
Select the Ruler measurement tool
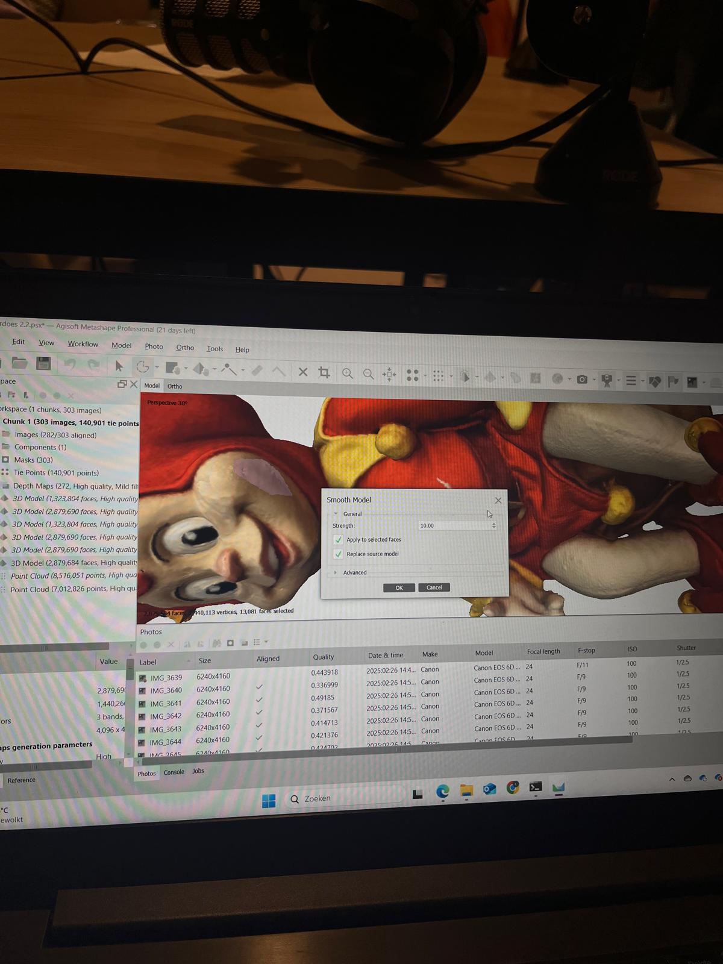point(229,369)
